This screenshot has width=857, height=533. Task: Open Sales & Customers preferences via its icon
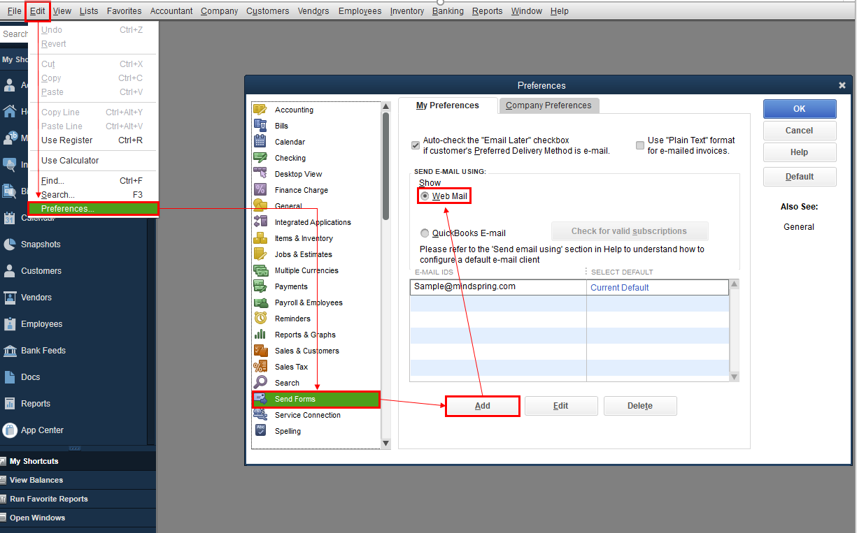point(260,351)
